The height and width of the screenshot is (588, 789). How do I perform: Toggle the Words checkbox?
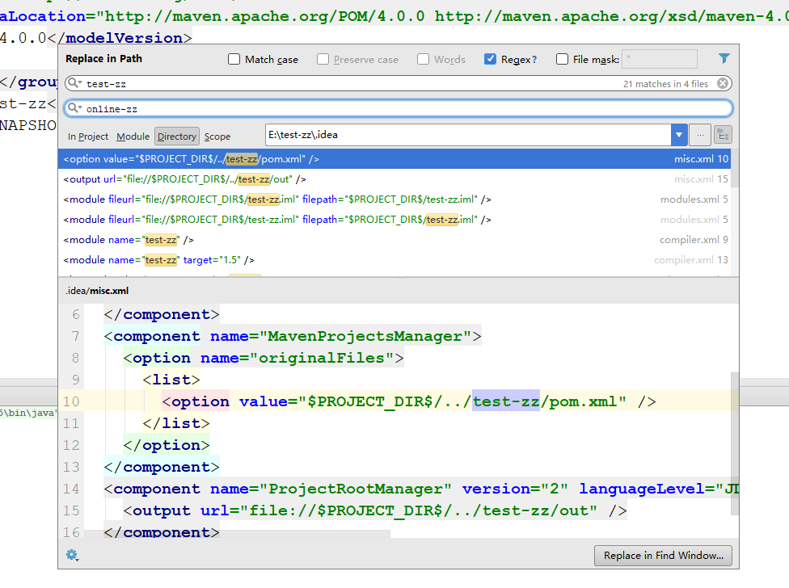tap(423, 59)
